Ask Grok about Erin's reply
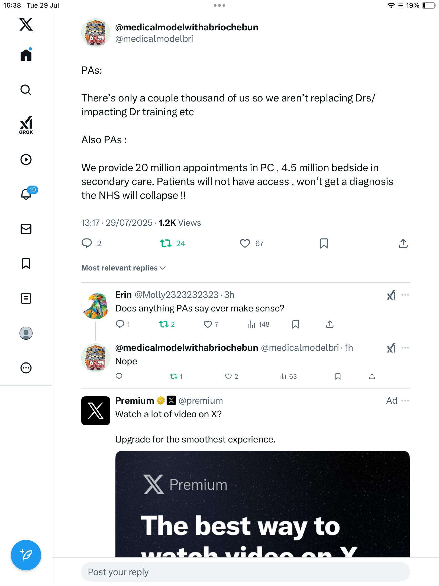The image size is (439, 586). 391,295
